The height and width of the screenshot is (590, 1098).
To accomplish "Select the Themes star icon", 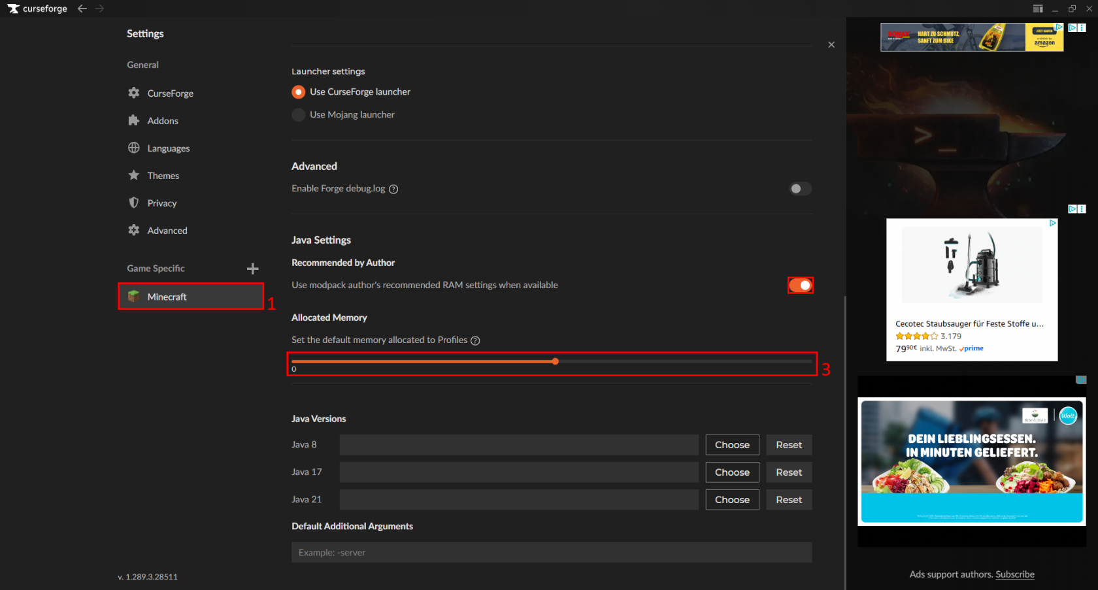I will point(133,175).
